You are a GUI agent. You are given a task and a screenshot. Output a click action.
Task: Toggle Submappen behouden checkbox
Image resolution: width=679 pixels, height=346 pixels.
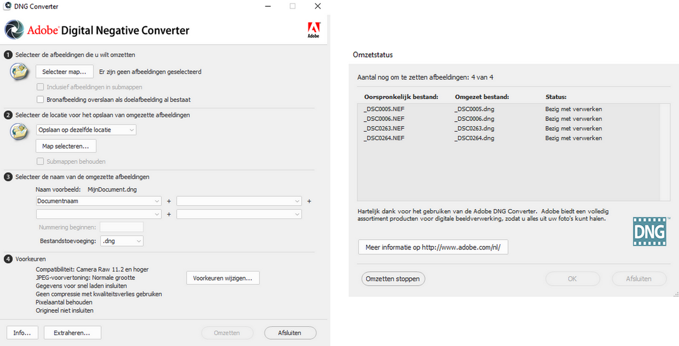(40, 161)
